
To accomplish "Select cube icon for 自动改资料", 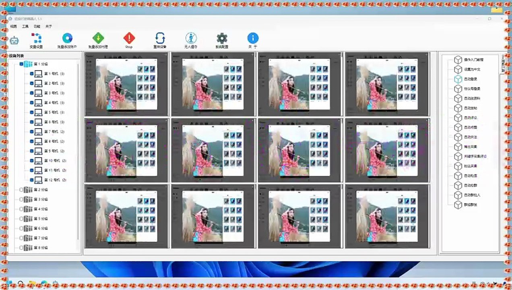I will pos(458,98).
